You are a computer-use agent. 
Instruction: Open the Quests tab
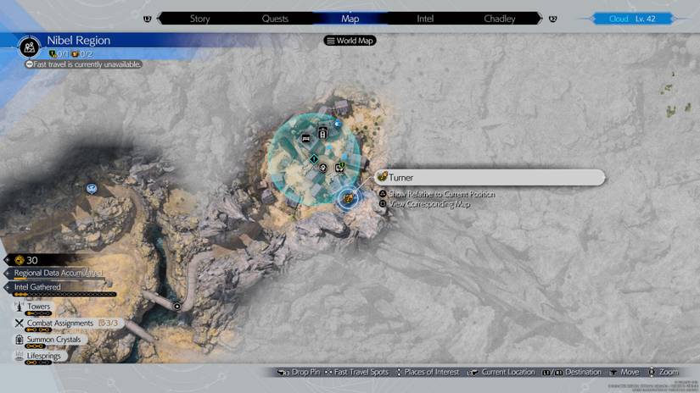coord(275,19)
